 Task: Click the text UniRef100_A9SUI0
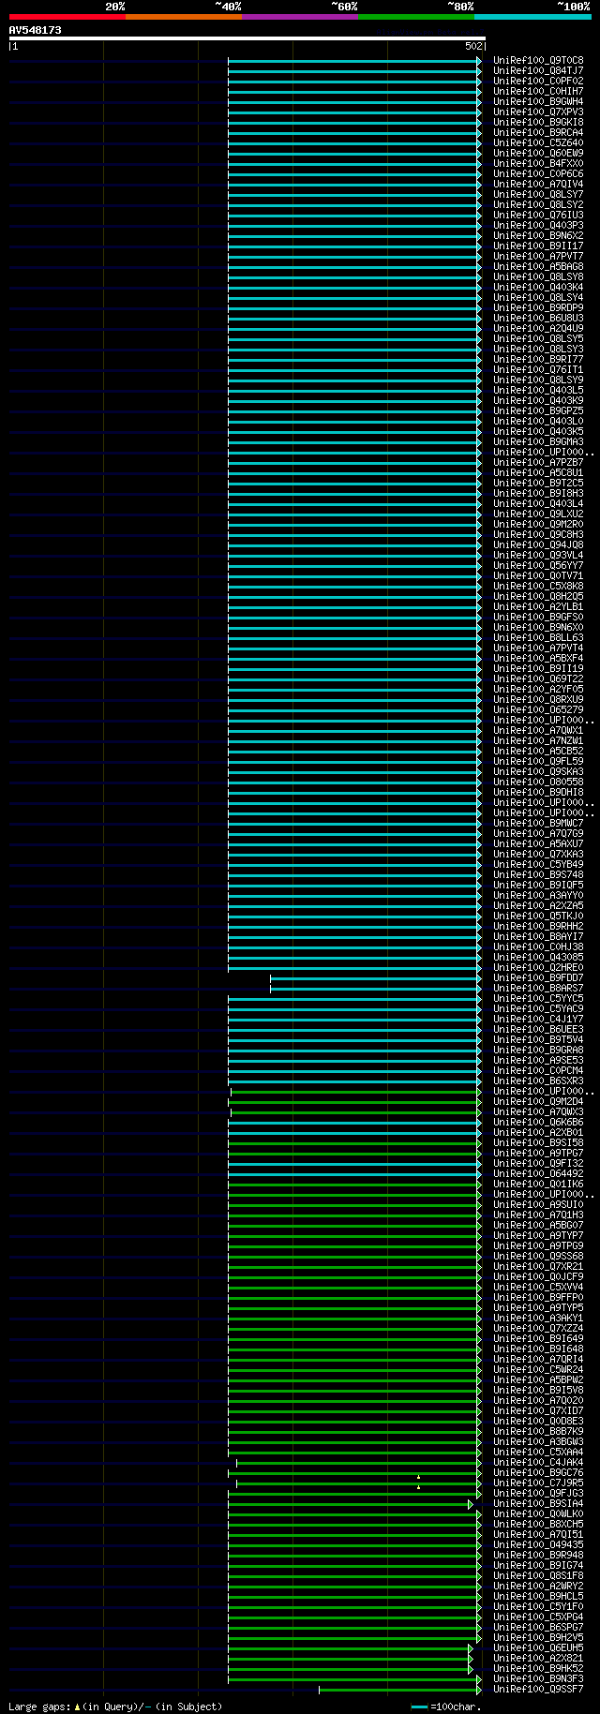click(x=538, y=1205)
